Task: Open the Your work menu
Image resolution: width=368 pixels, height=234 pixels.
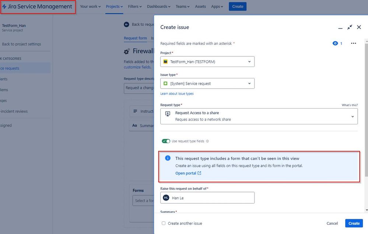Action: (x=90, y=7)
